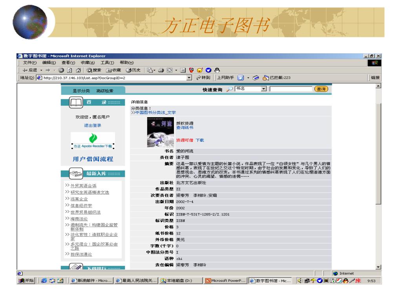Click 高级检索 advanced search tab
This screenshot has height=301, width=402.
(x=104, y=91)
